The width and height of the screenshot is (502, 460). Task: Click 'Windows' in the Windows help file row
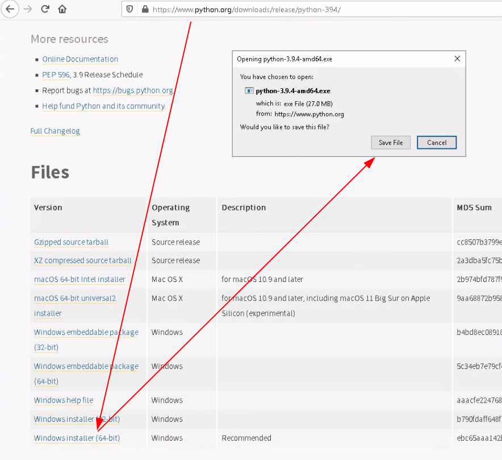pyautogui.click(x=167, y=400)
